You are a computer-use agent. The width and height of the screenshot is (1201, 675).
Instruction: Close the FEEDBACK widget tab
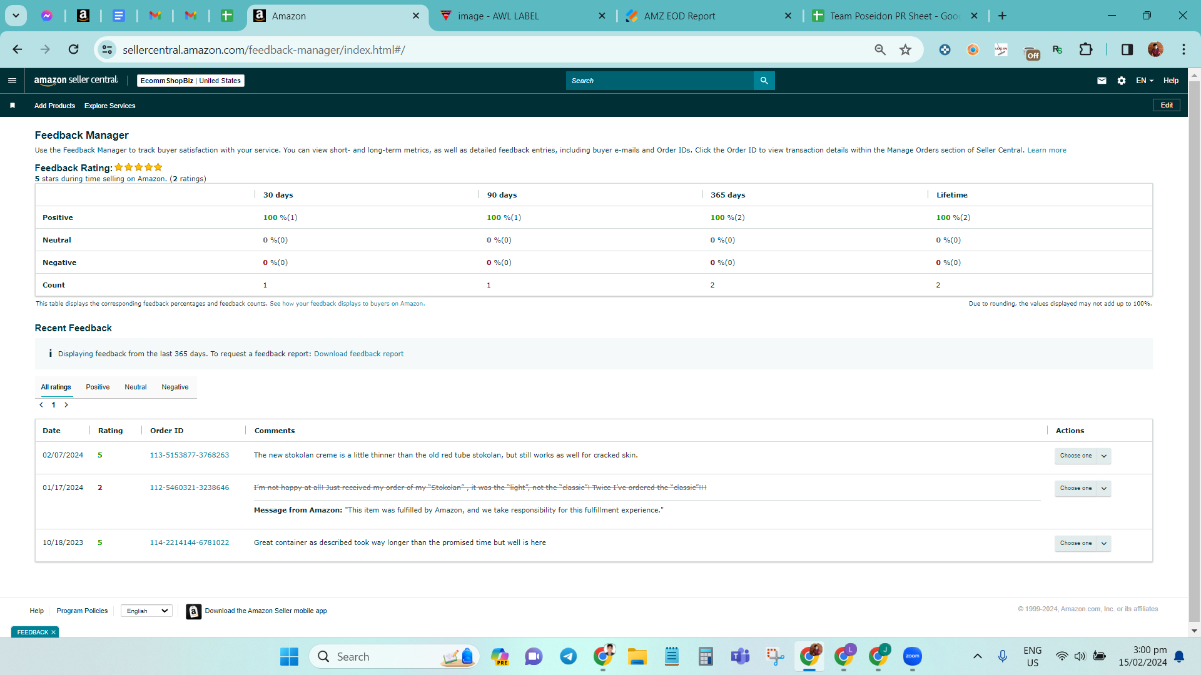(54, 632)
